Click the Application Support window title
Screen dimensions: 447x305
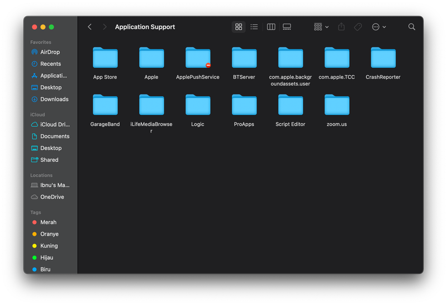tap(145, 27)
